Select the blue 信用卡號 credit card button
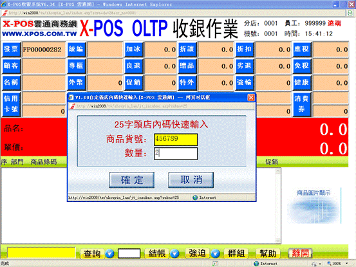This screenshot has height=267, width=356. tap(12, 104)
